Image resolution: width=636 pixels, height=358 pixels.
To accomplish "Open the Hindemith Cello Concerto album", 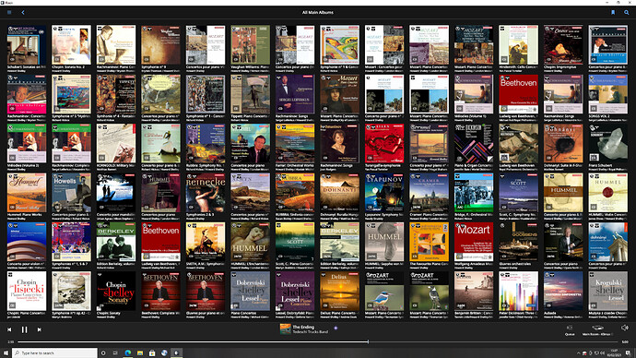I will pyautogui.click(x=518, y=44).
